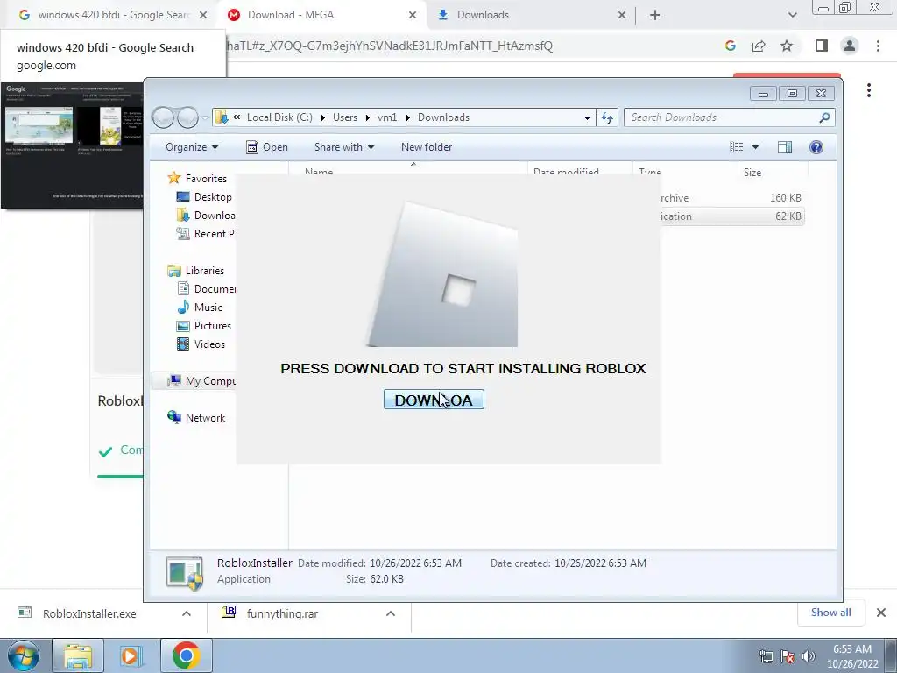Click RobloxInstaller.exe in the download shelf
897x673 pixels.
89,613
